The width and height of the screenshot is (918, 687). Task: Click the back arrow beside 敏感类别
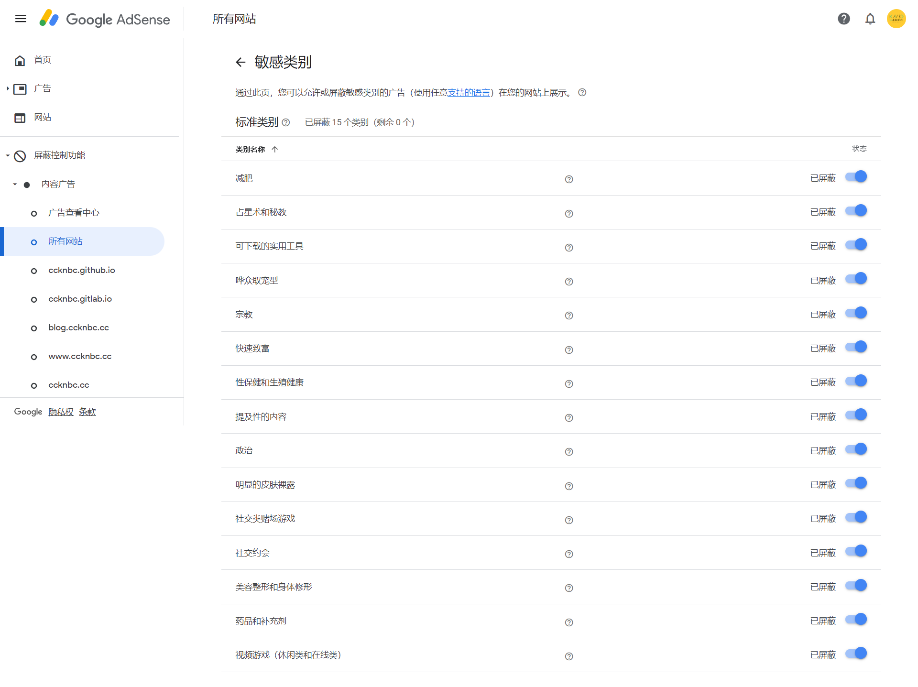(x=240, y=62)
